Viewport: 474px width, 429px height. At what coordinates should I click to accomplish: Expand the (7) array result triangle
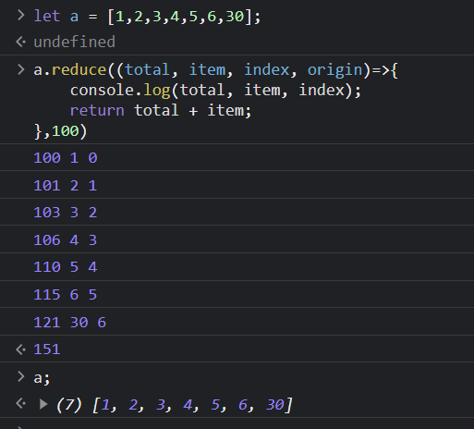click(43, 404)
